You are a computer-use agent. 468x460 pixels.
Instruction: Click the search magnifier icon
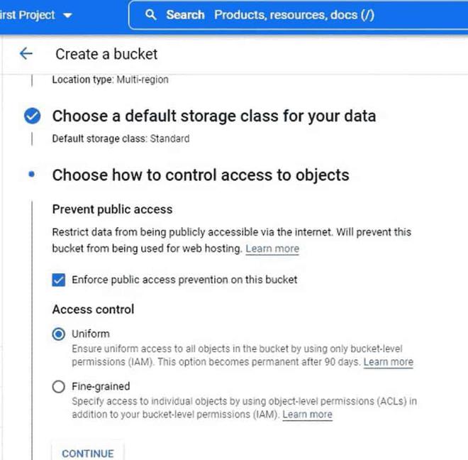tap(150, 15)
